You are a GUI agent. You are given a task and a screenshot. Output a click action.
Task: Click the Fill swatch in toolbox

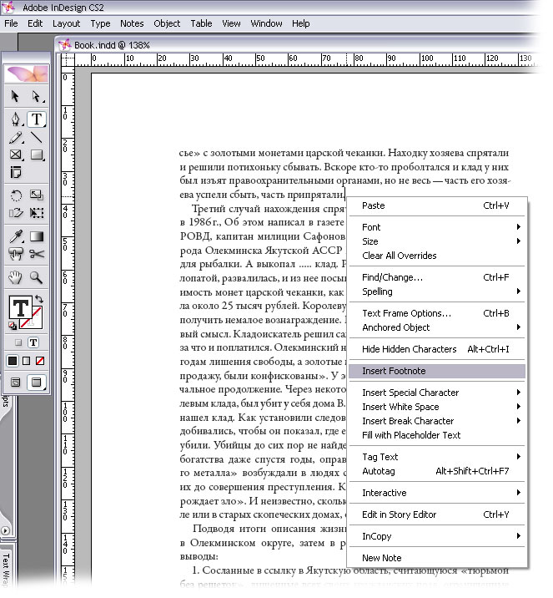click(20, 307)
